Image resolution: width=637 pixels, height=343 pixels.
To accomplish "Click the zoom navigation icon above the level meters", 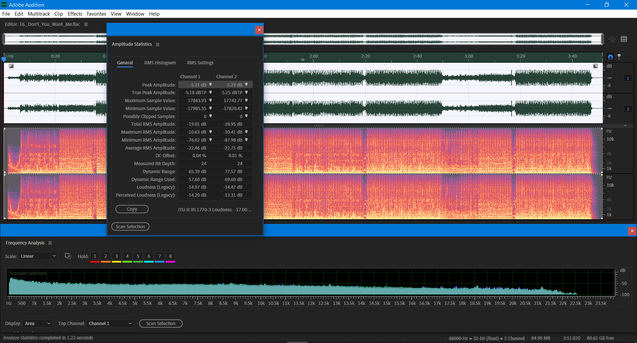I will [612, 39].
